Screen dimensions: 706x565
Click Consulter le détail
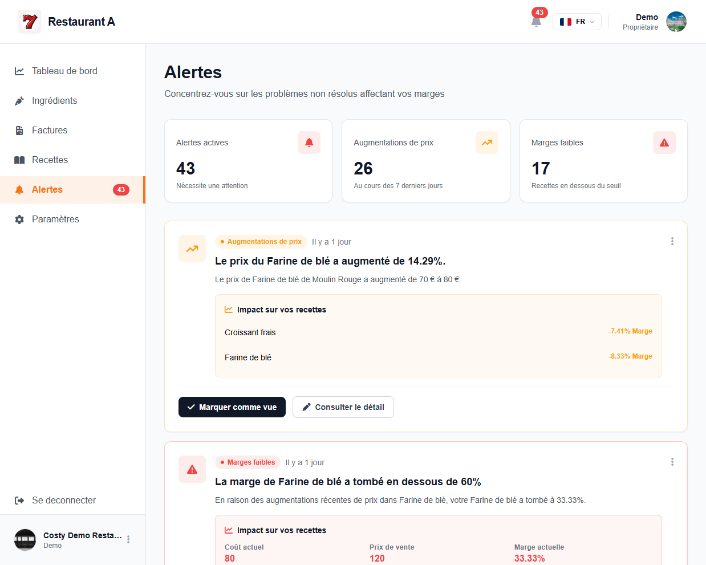pos(343,407)
